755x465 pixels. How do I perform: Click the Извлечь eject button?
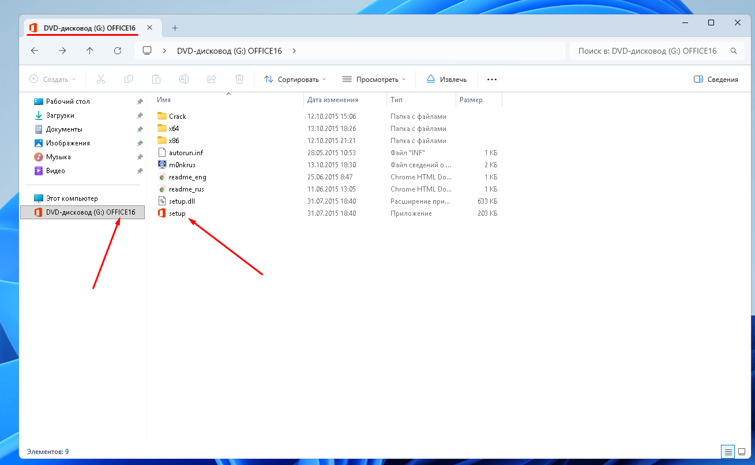[446, 80]
